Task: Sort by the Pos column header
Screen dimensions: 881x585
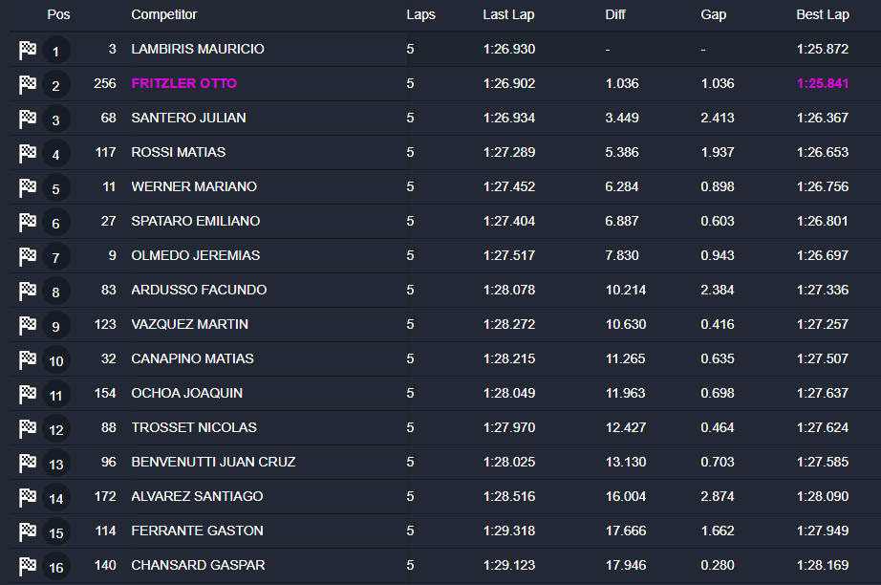Action: point(58,14)
